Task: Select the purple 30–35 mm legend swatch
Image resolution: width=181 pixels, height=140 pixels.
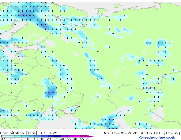Action: 64,136
